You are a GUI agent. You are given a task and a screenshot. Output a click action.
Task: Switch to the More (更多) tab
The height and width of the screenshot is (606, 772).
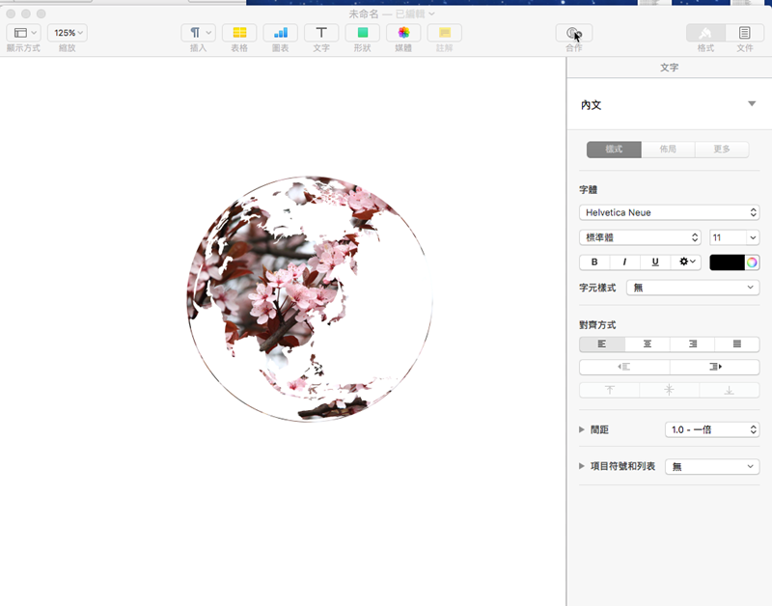pos(722,150)
